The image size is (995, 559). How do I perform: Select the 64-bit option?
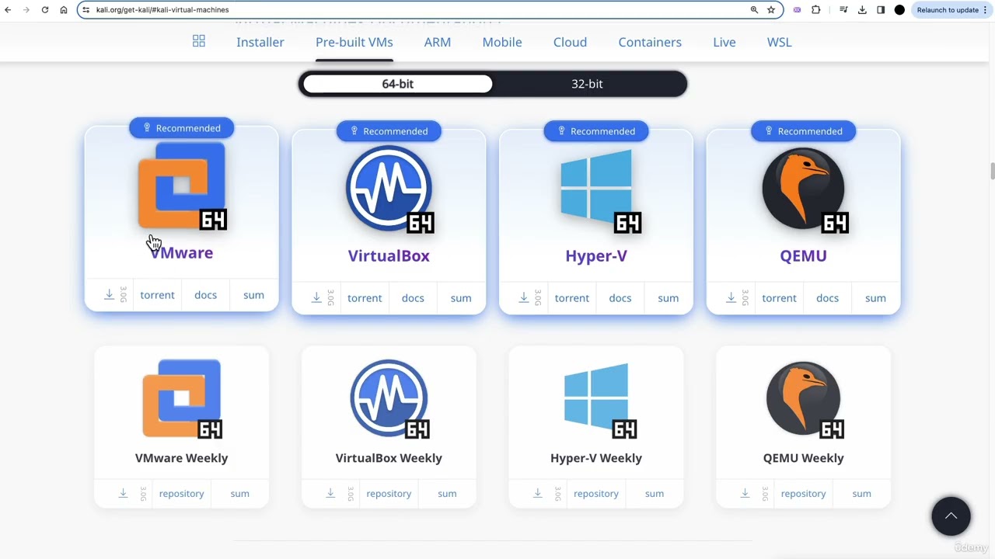(x=398, y=84)
